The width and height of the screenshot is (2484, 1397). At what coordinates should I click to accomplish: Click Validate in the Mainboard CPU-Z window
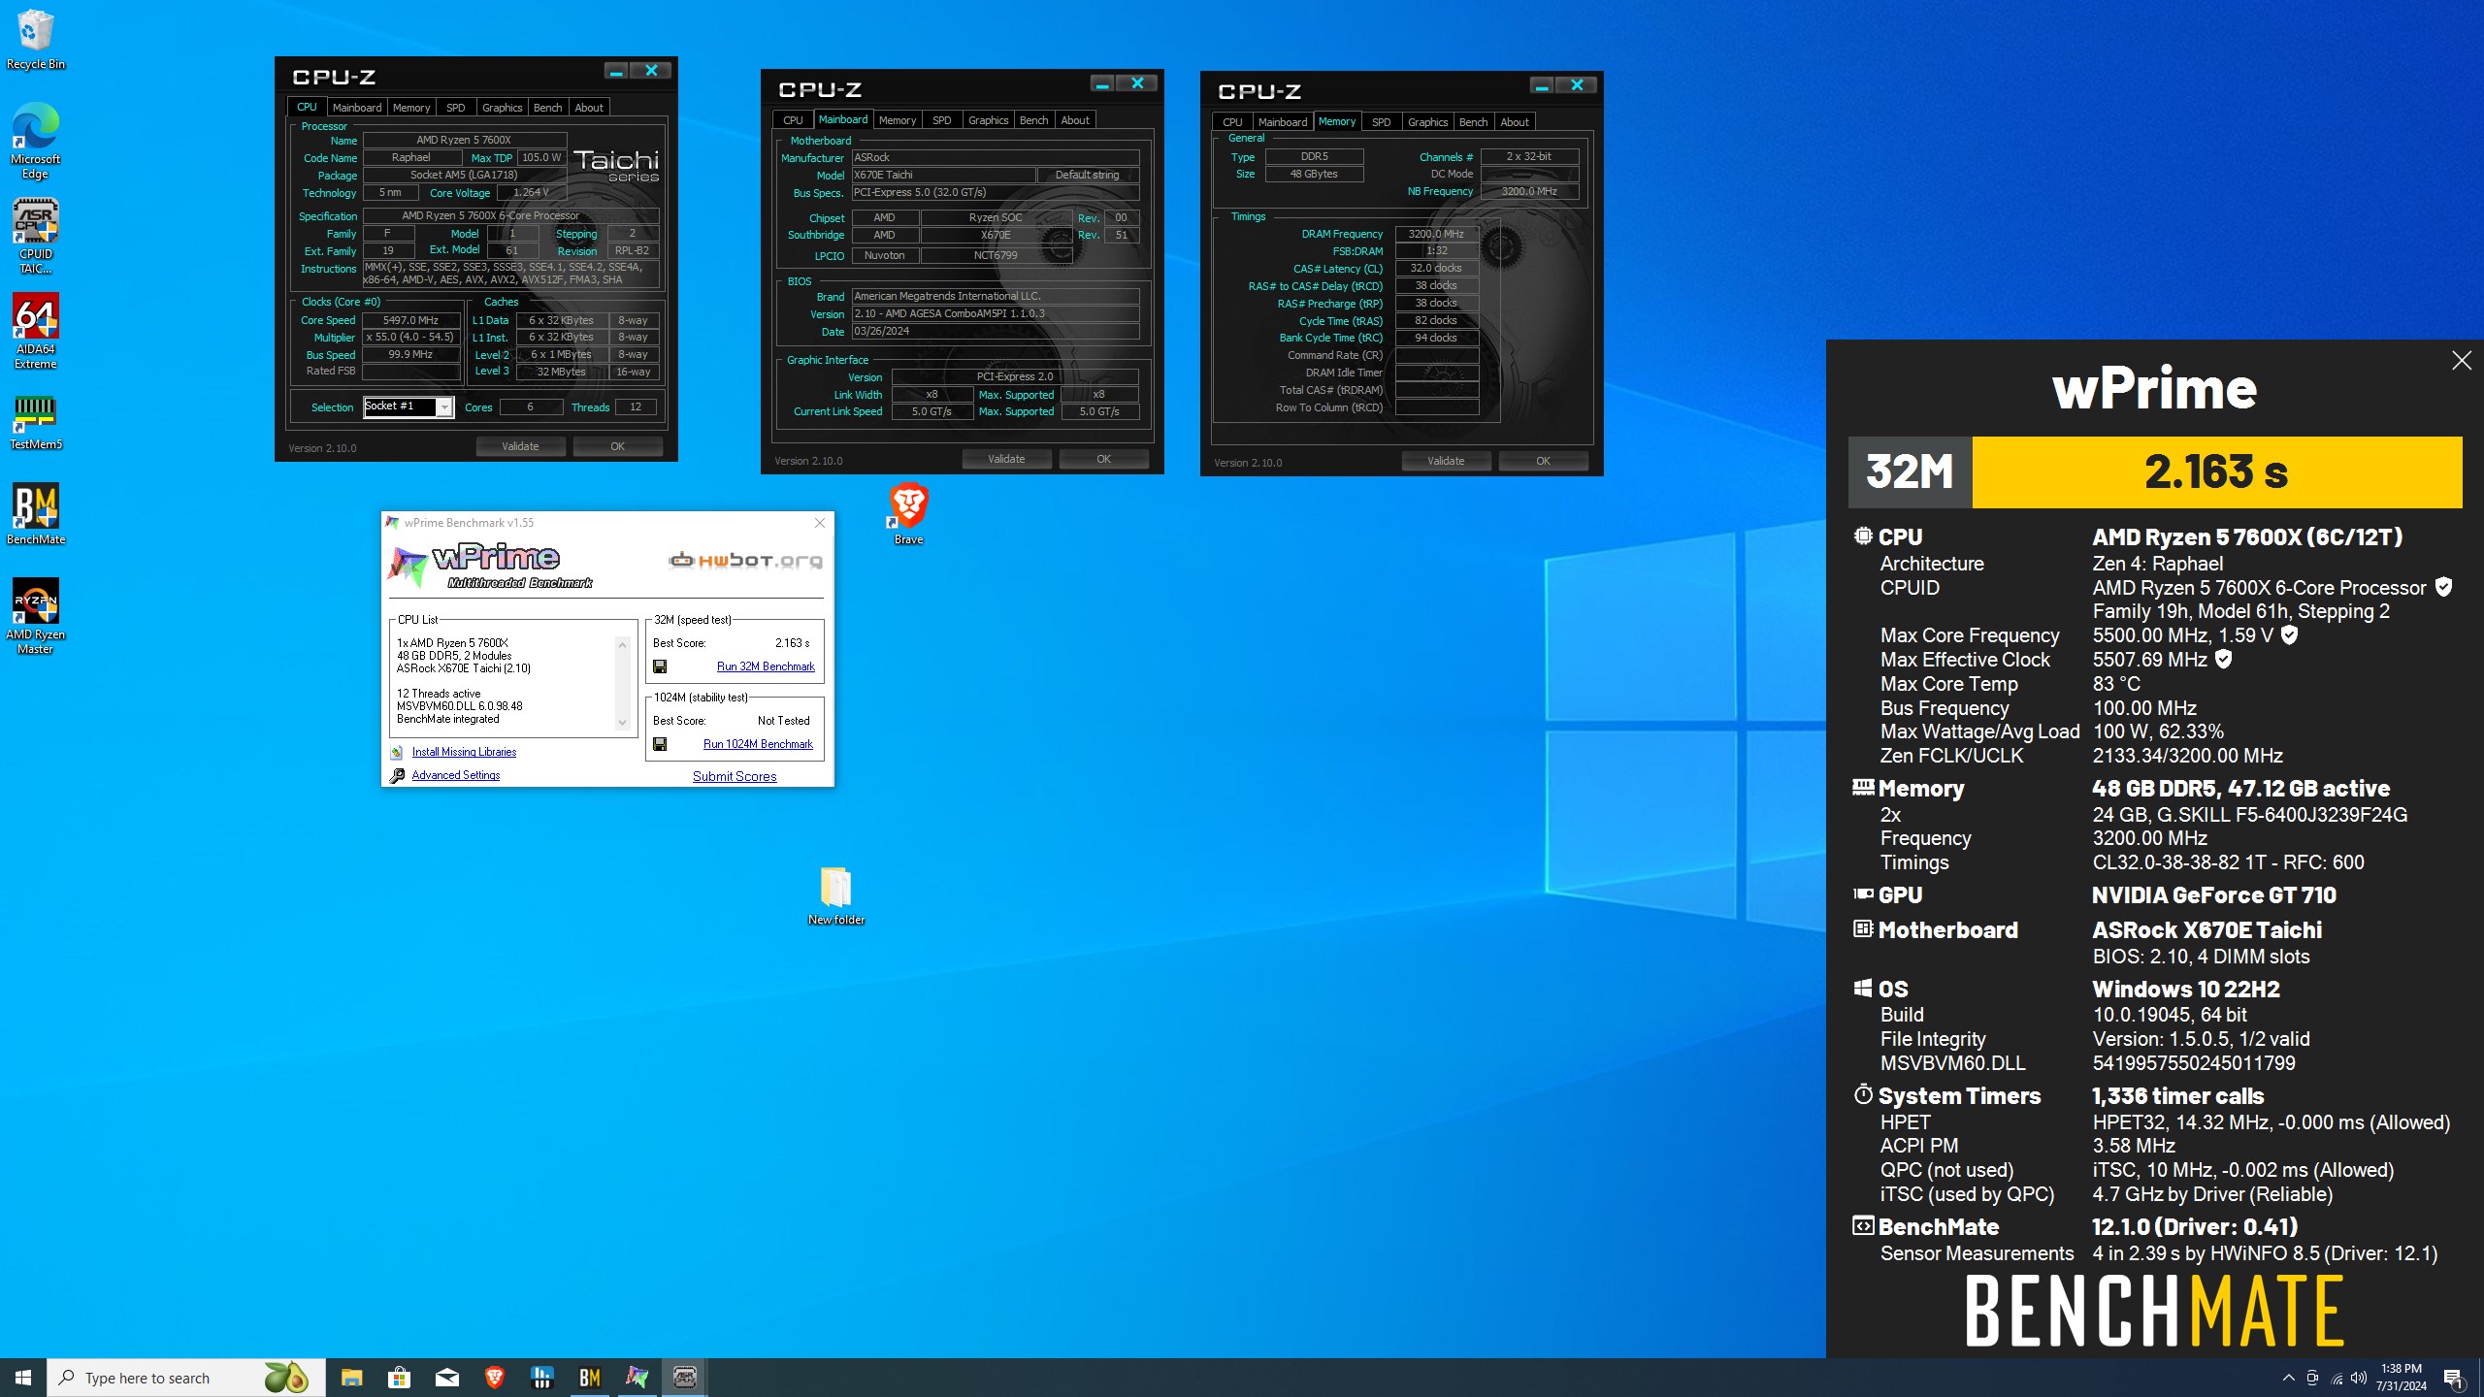tap(1006, 459)
